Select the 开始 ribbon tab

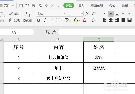[x=69, y=6]
